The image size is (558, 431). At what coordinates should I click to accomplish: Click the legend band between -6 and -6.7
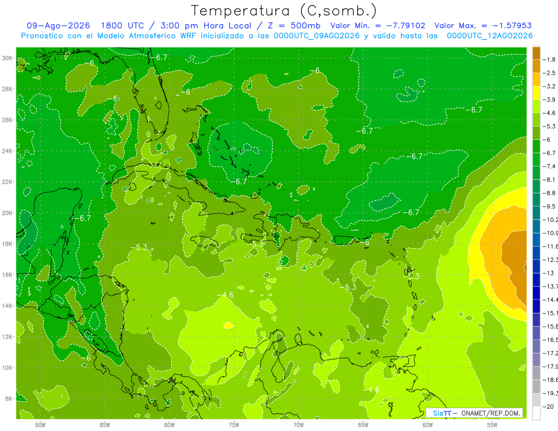click(536, 146)
